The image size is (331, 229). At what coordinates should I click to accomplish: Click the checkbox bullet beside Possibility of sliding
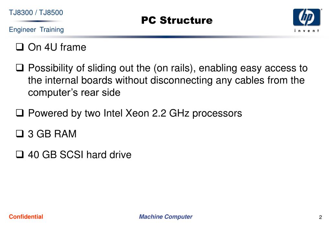coord(20,68)
